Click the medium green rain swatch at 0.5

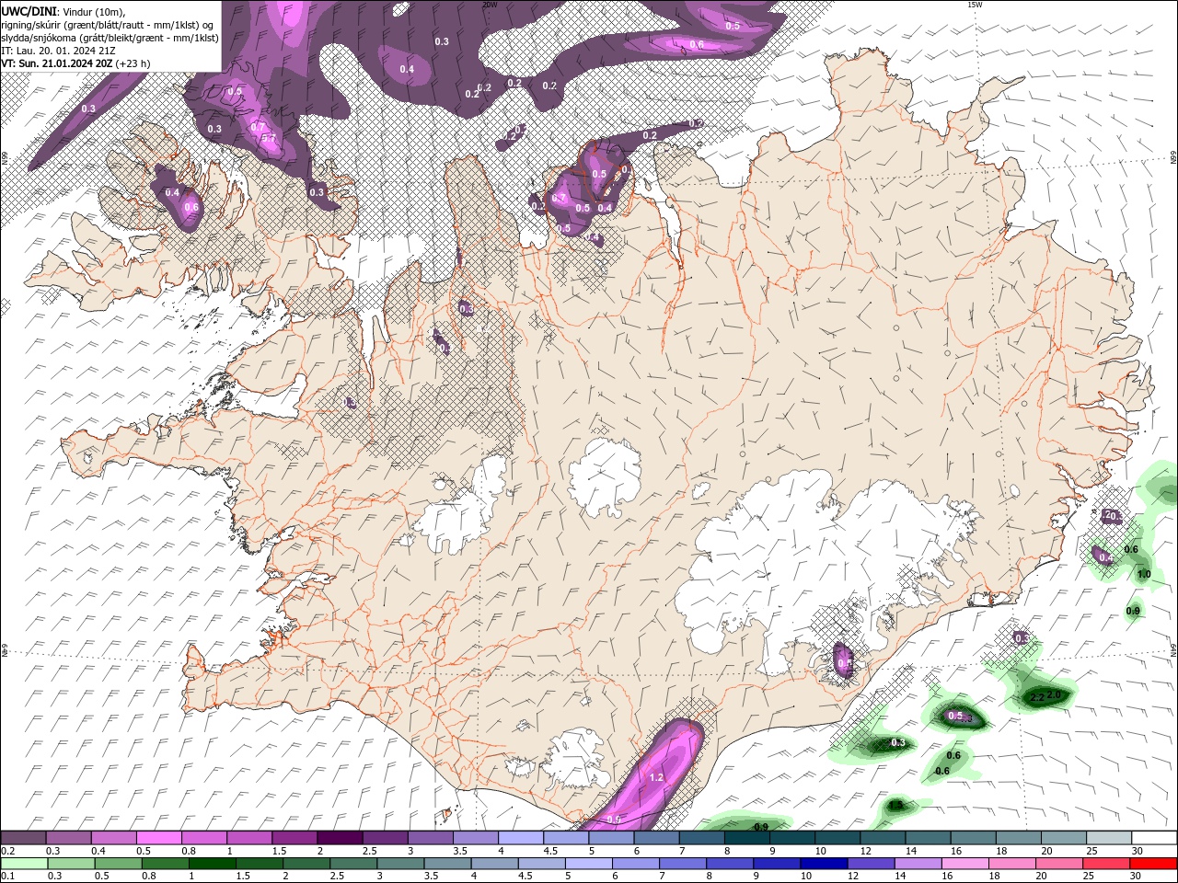(118, 864)
